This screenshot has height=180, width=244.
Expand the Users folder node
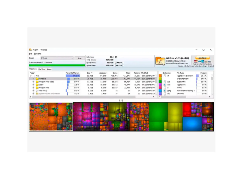(x=33, y=85)
